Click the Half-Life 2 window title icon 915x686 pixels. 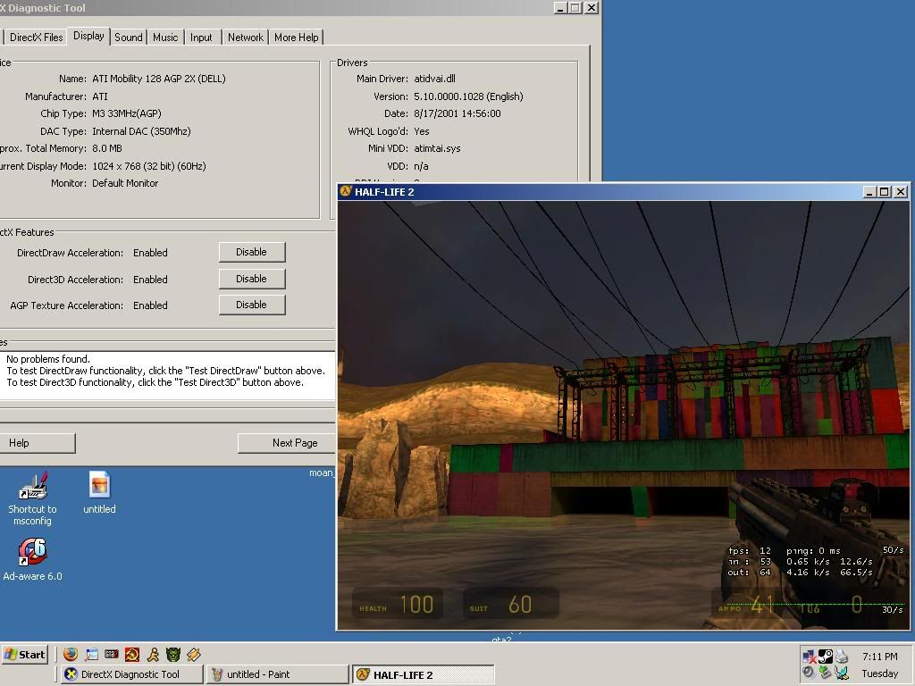tap(346, 191)
